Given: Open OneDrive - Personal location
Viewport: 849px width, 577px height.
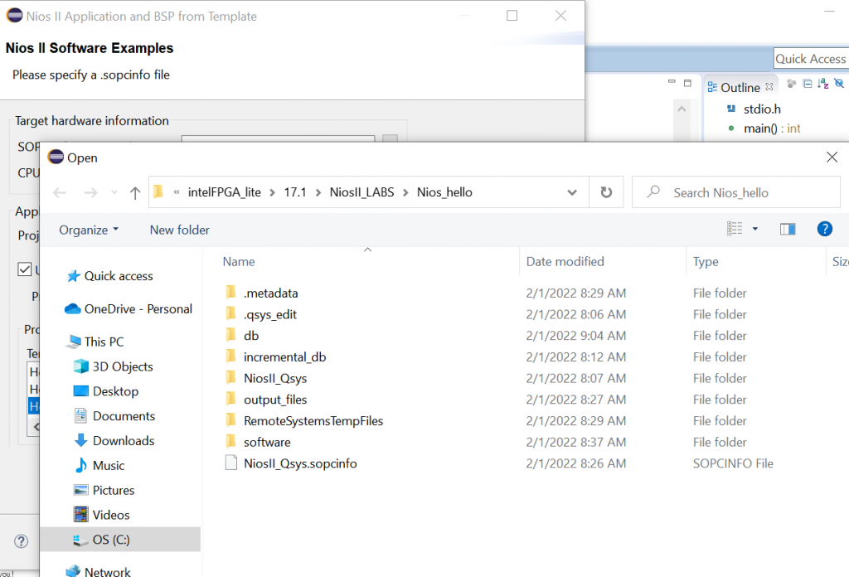Looking at the screenshot, I should pyautogui.click(x=138, y=309).
